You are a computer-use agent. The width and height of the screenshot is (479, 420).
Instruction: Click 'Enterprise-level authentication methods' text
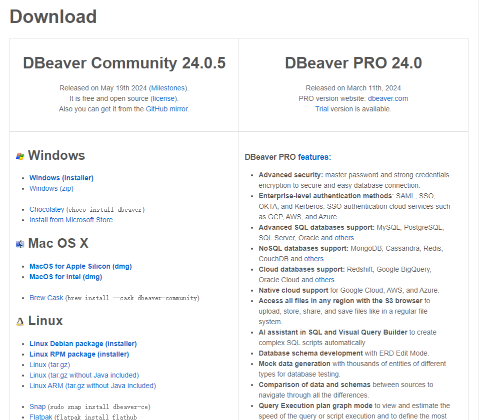[x=325, y=196]
